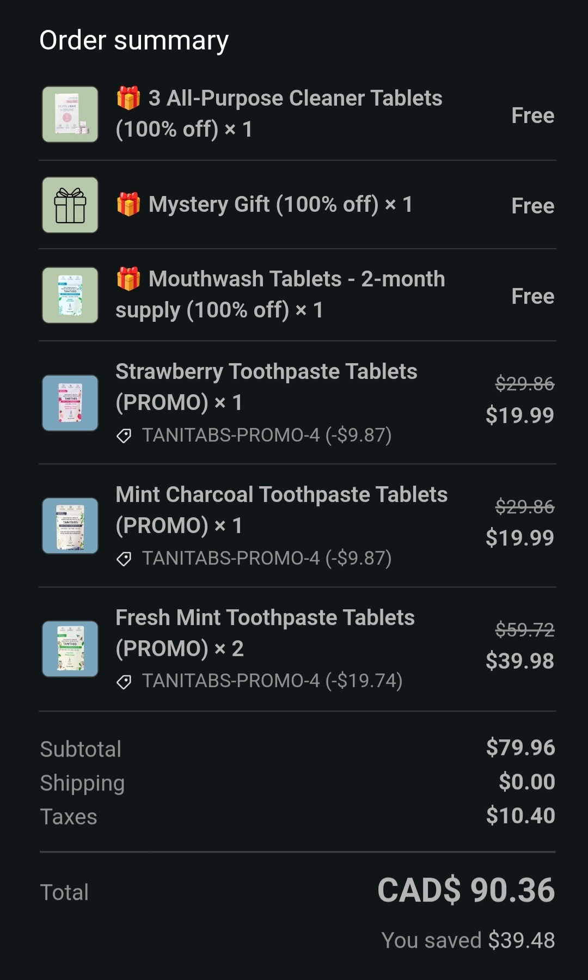Click the gift emoji beside All-Purpose Cleaner Tablets
Viewport: 588px width, 980px height.
[128, 98]
